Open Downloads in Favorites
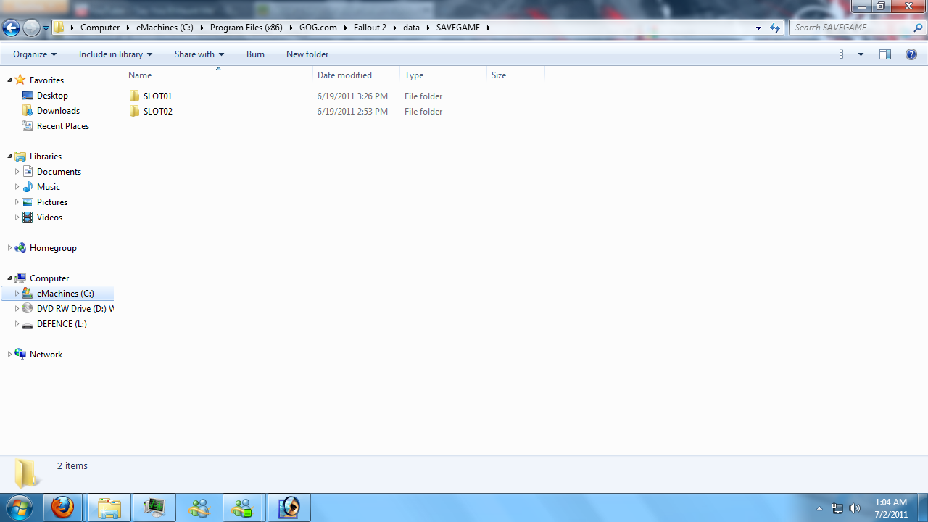 (x=58, y=111)
